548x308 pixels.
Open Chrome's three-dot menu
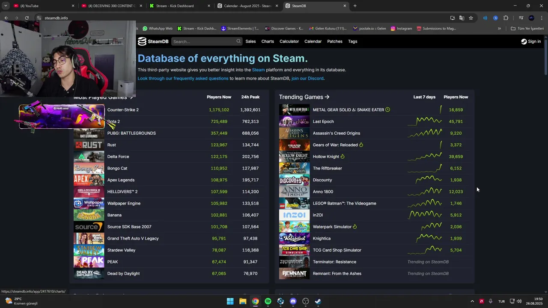pyautogui.click(x=542, y=18)
